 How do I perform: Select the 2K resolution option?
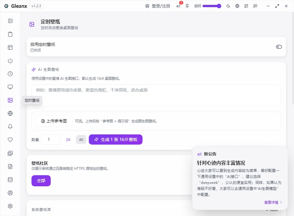point(68,139)
